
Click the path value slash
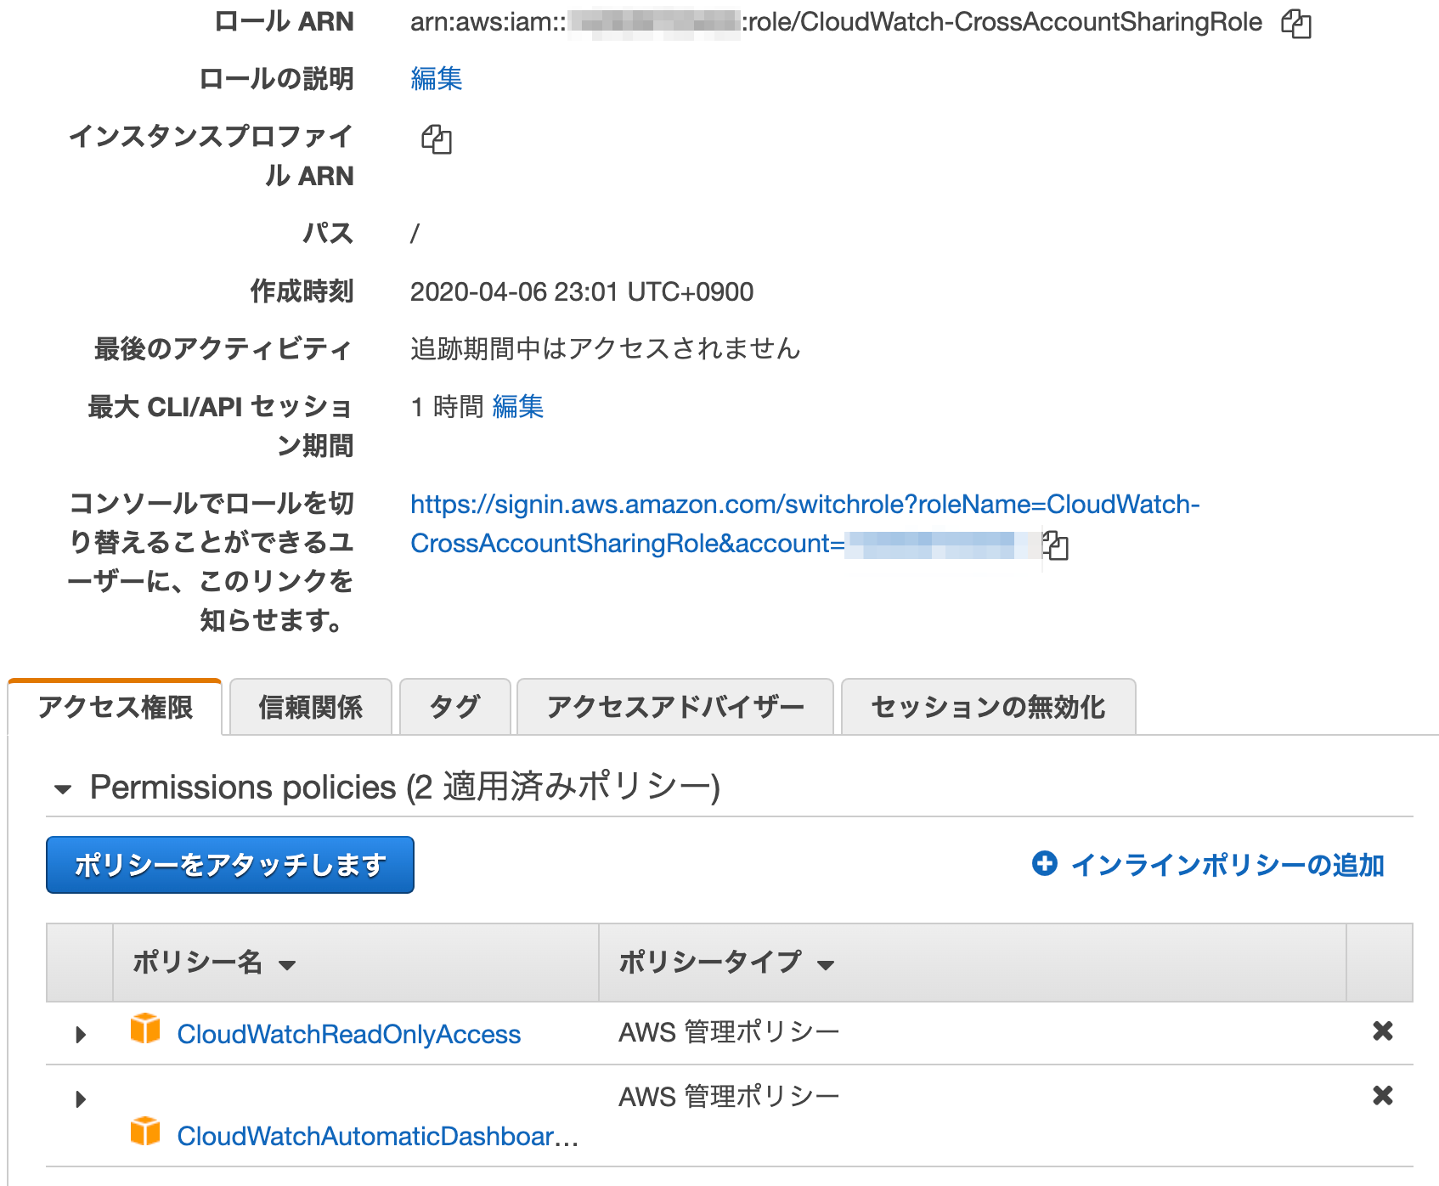tap(415, 234)
